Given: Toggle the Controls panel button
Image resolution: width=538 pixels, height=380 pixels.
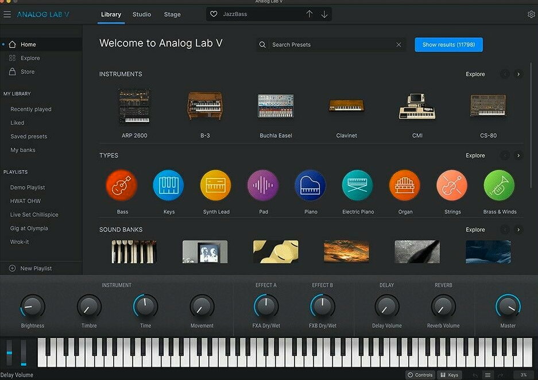Looking at the screenshot, I should tap(420, 375).
